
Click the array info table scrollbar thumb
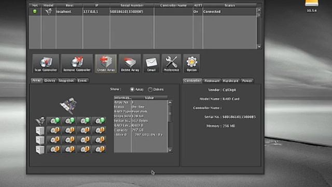(x=170, y=113)
